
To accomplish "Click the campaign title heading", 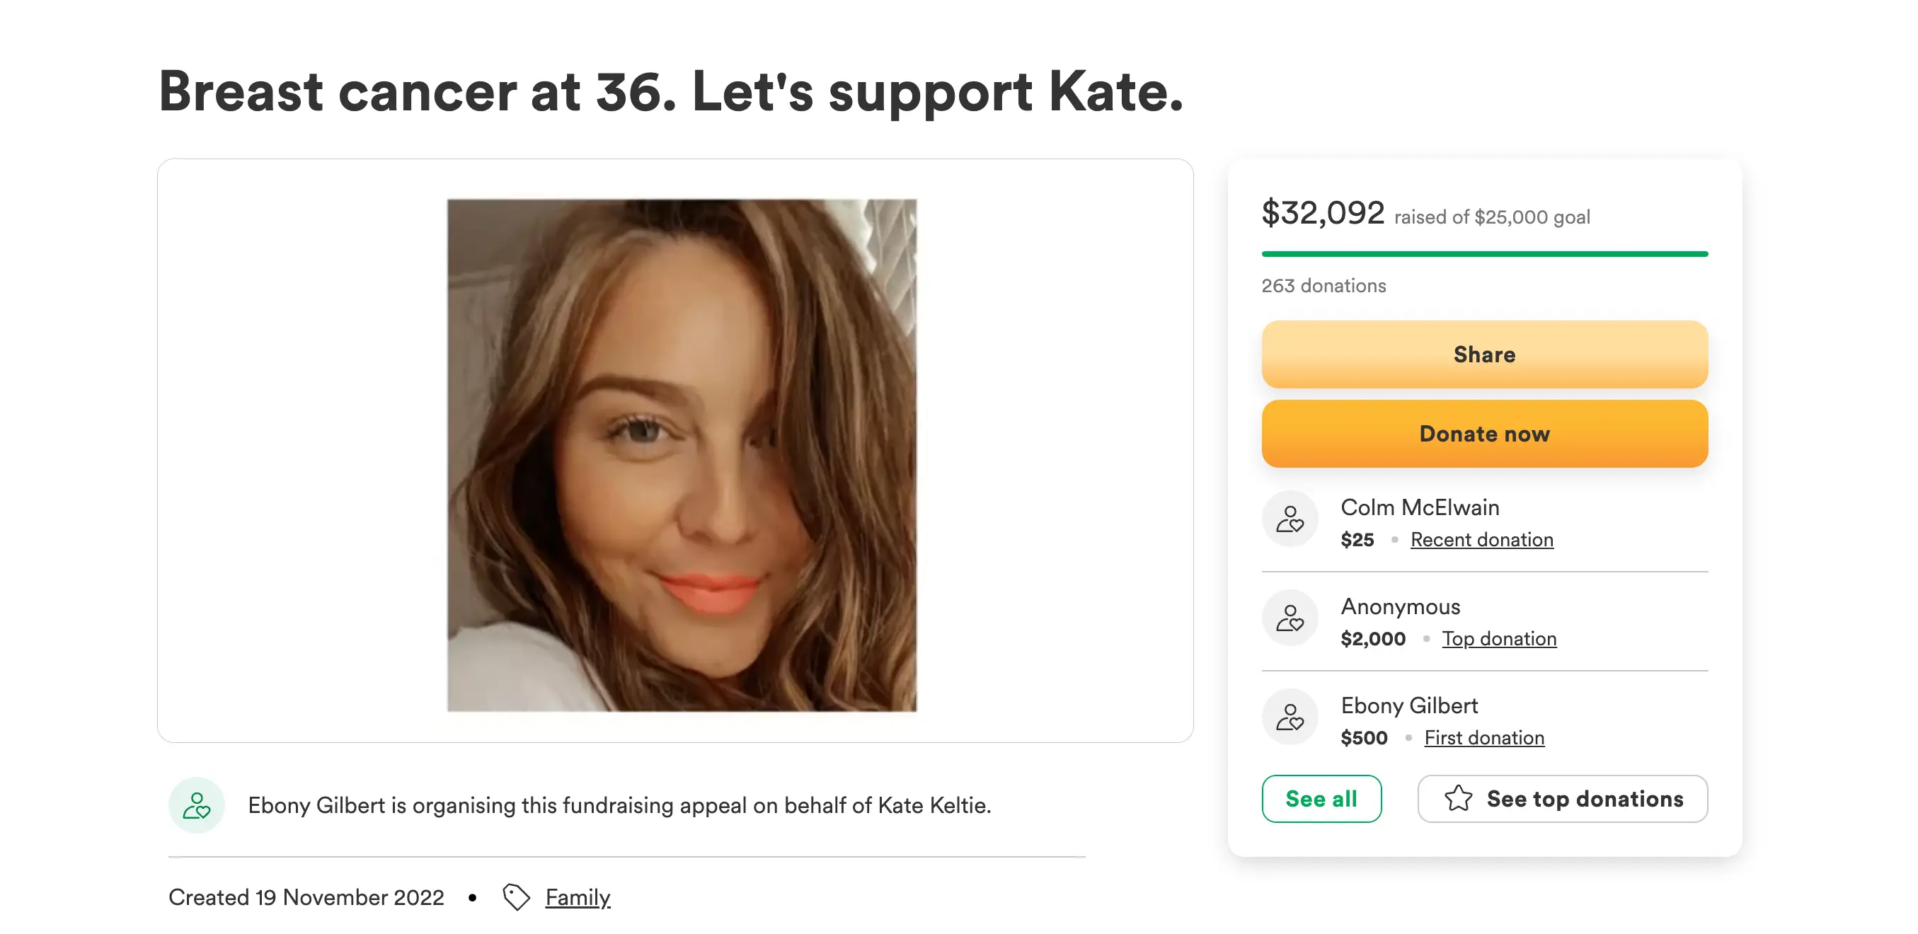I will (x=670, y=91).
